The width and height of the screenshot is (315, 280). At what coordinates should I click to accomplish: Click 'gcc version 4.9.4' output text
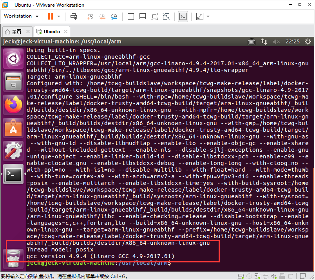pos(100,256)
